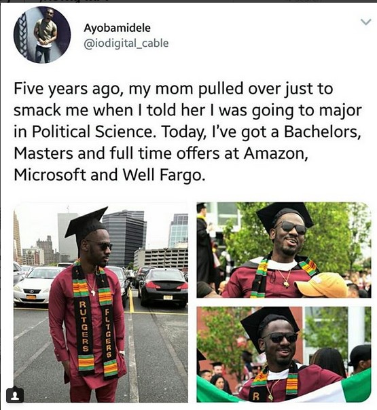Open the tweet options chevron menu
This screenshot has height=410, width=377.
coord(365,22)
